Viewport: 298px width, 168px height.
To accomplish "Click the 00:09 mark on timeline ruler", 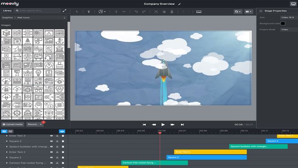I will (x=224, y=131).
